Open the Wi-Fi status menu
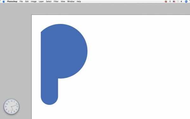 click(x=178, y=2)
